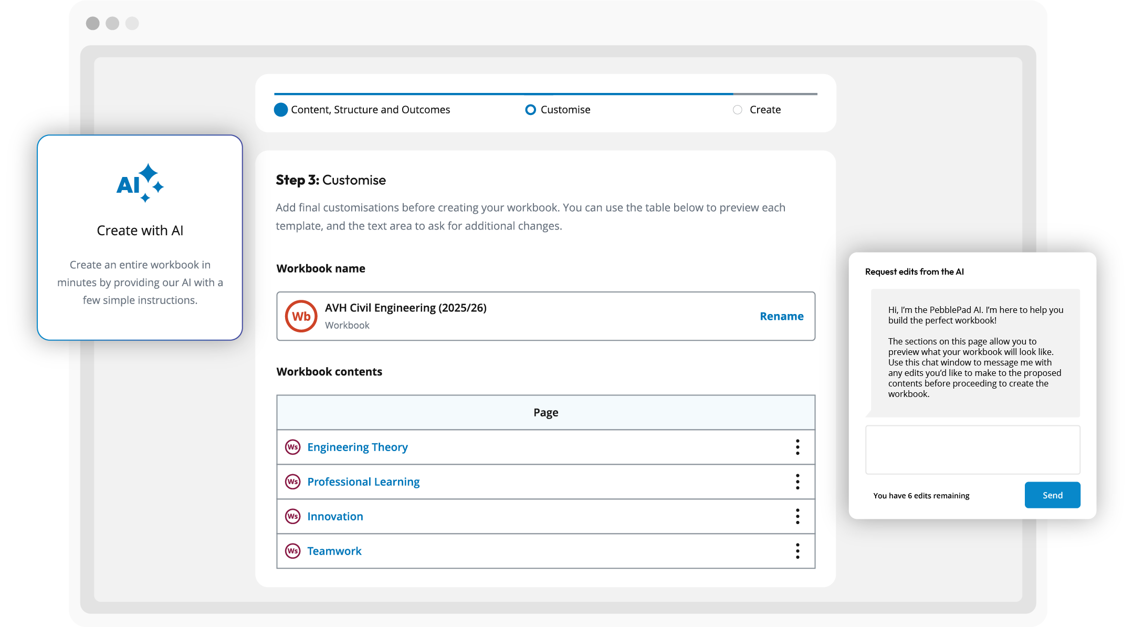Click the Ws icon beside Teamwork

[x=292, y=551]
